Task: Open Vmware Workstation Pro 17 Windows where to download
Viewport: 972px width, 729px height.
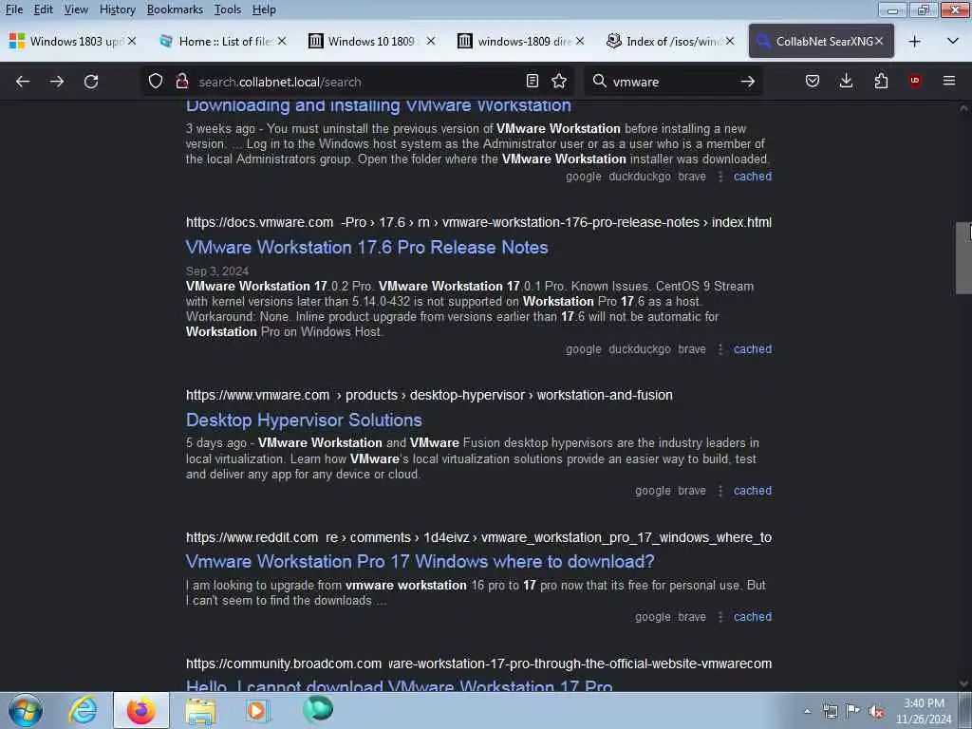Action: 421,562
